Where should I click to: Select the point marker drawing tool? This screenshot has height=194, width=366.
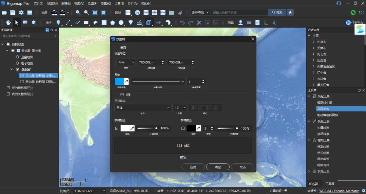click(x=59, y=22)
